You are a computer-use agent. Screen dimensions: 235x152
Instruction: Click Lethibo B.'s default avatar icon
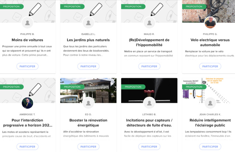[x=149, y=103]
